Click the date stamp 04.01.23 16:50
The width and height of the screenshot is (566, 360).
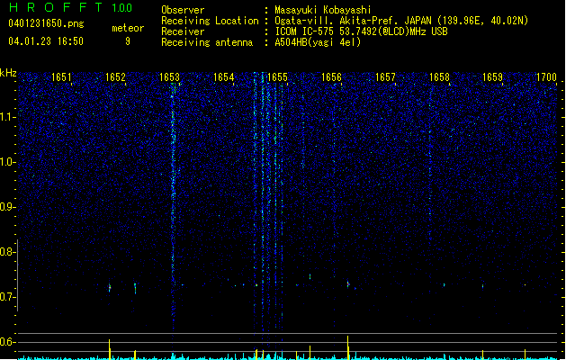click(46, 41)
